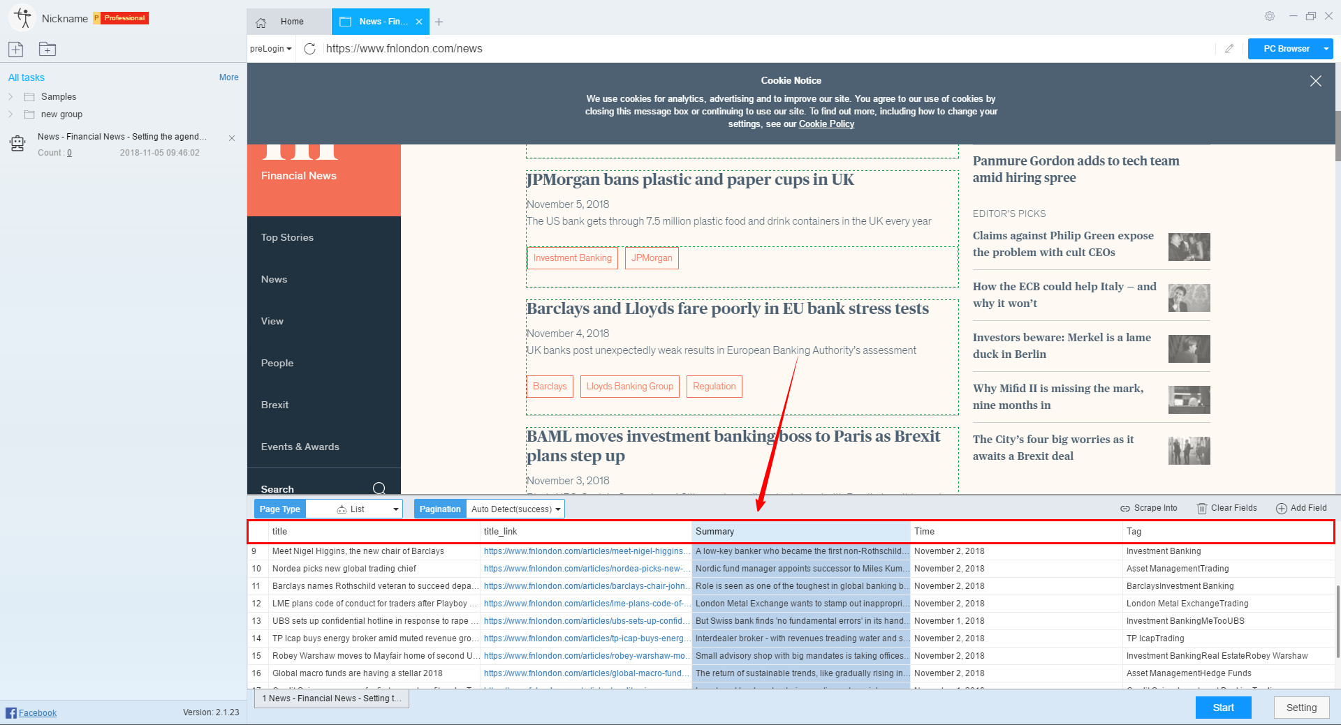Select the Tag column header
This screenshot has height=725, width=1341.
tap(1228, 532)
